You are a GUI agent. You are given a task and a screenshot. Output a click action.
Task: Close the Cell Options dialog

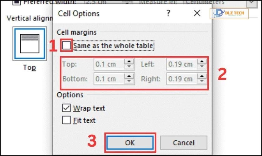pyautogui.click(x=197, y=13)
